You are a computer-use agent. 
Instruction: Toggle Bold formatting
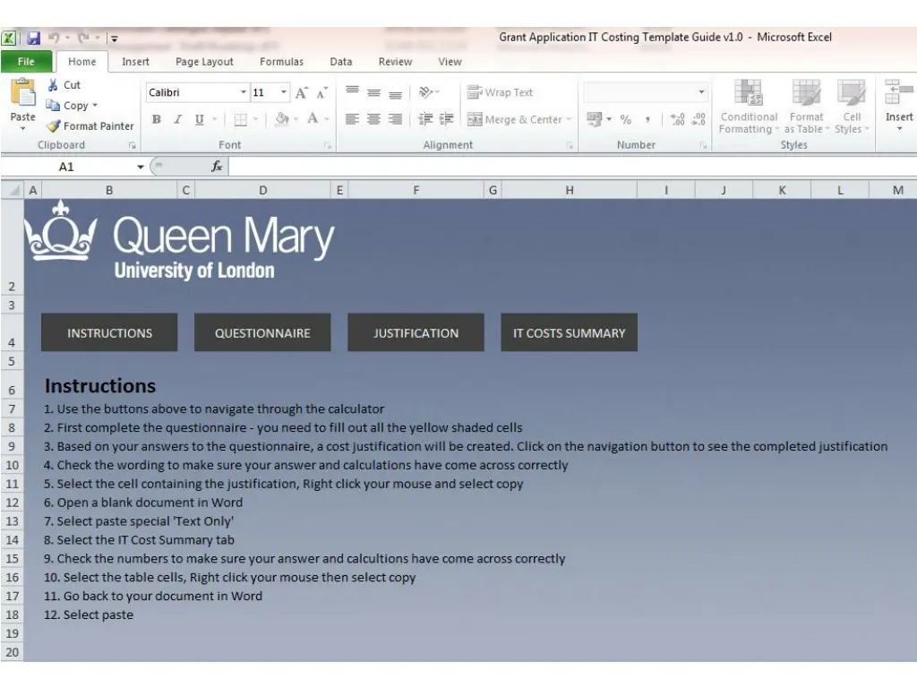[156, 119]
